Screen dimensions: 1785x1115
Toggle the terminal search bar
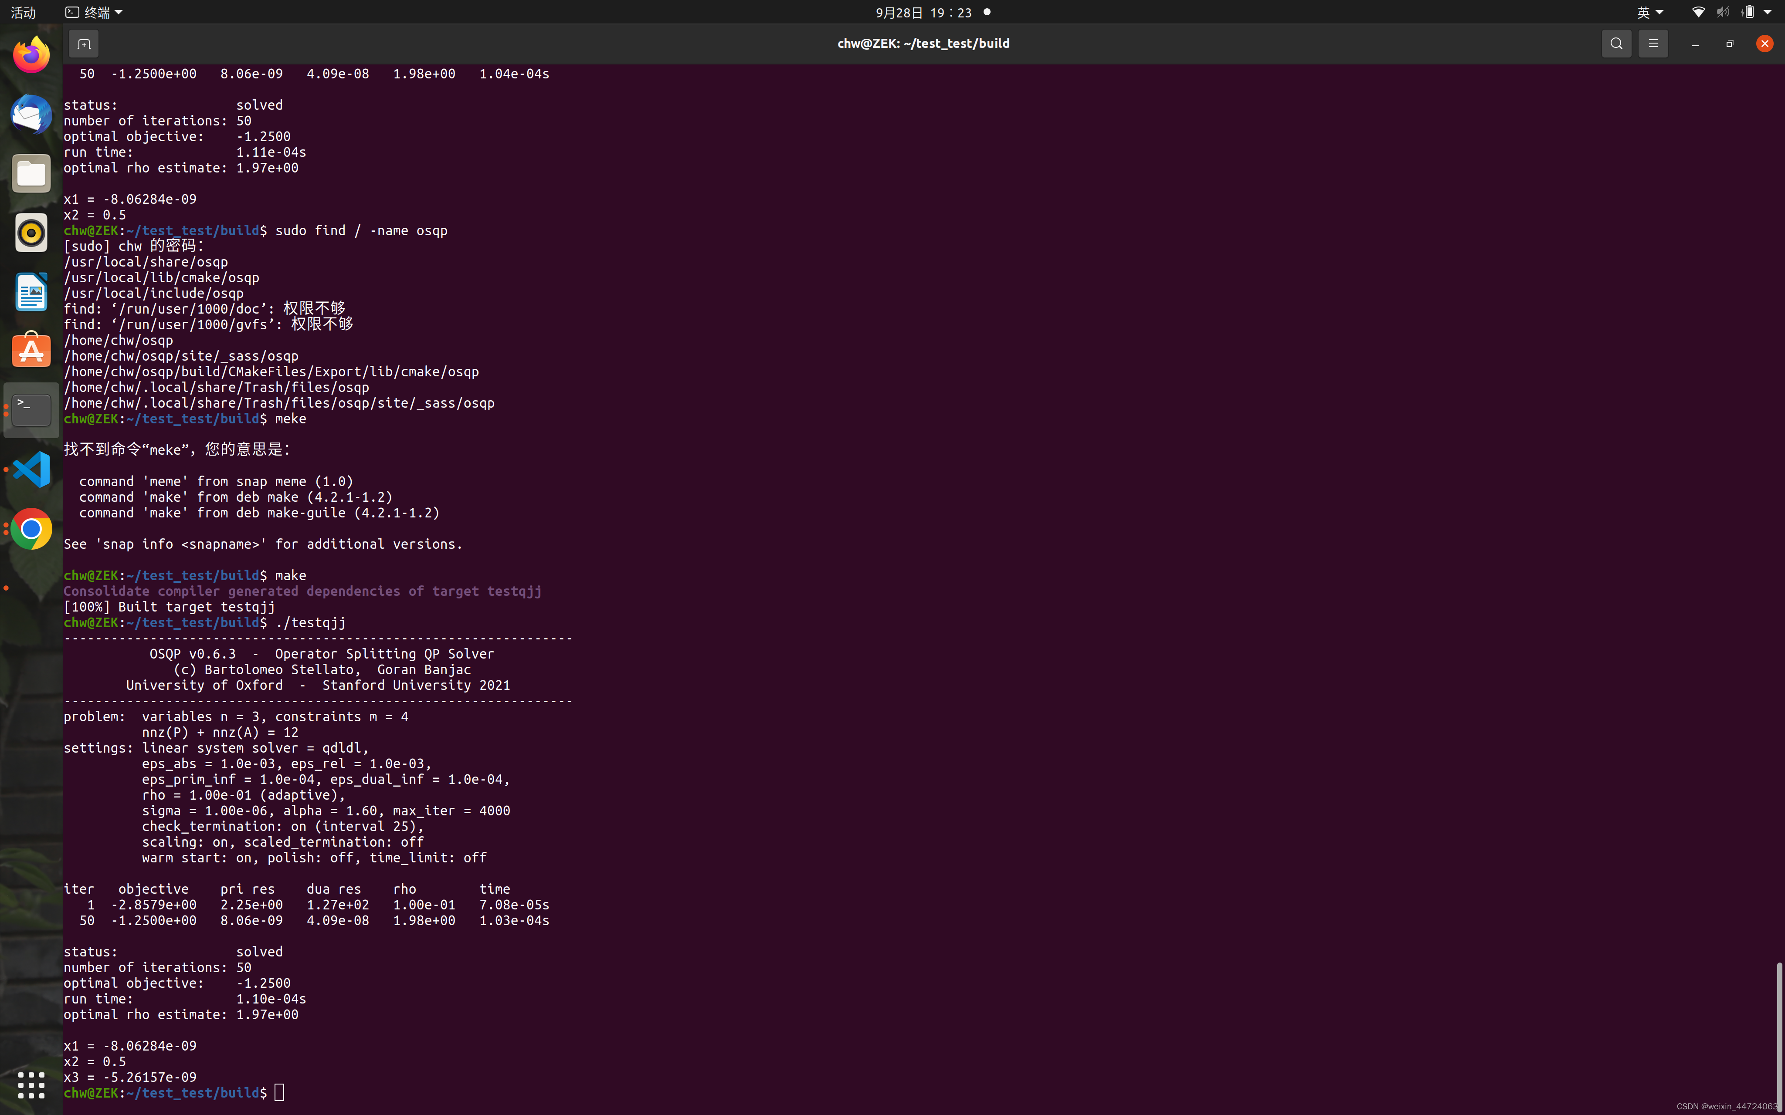tap(1616, 43)
